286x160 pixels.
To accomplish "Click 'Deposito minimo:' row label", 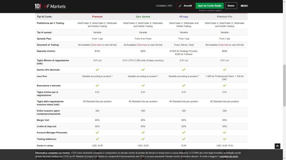I will click(46, 51).
